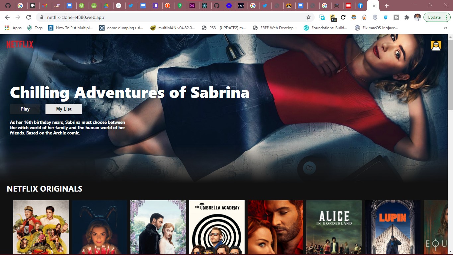
Task: Go back to the previous page
Action: click(7, 17)
